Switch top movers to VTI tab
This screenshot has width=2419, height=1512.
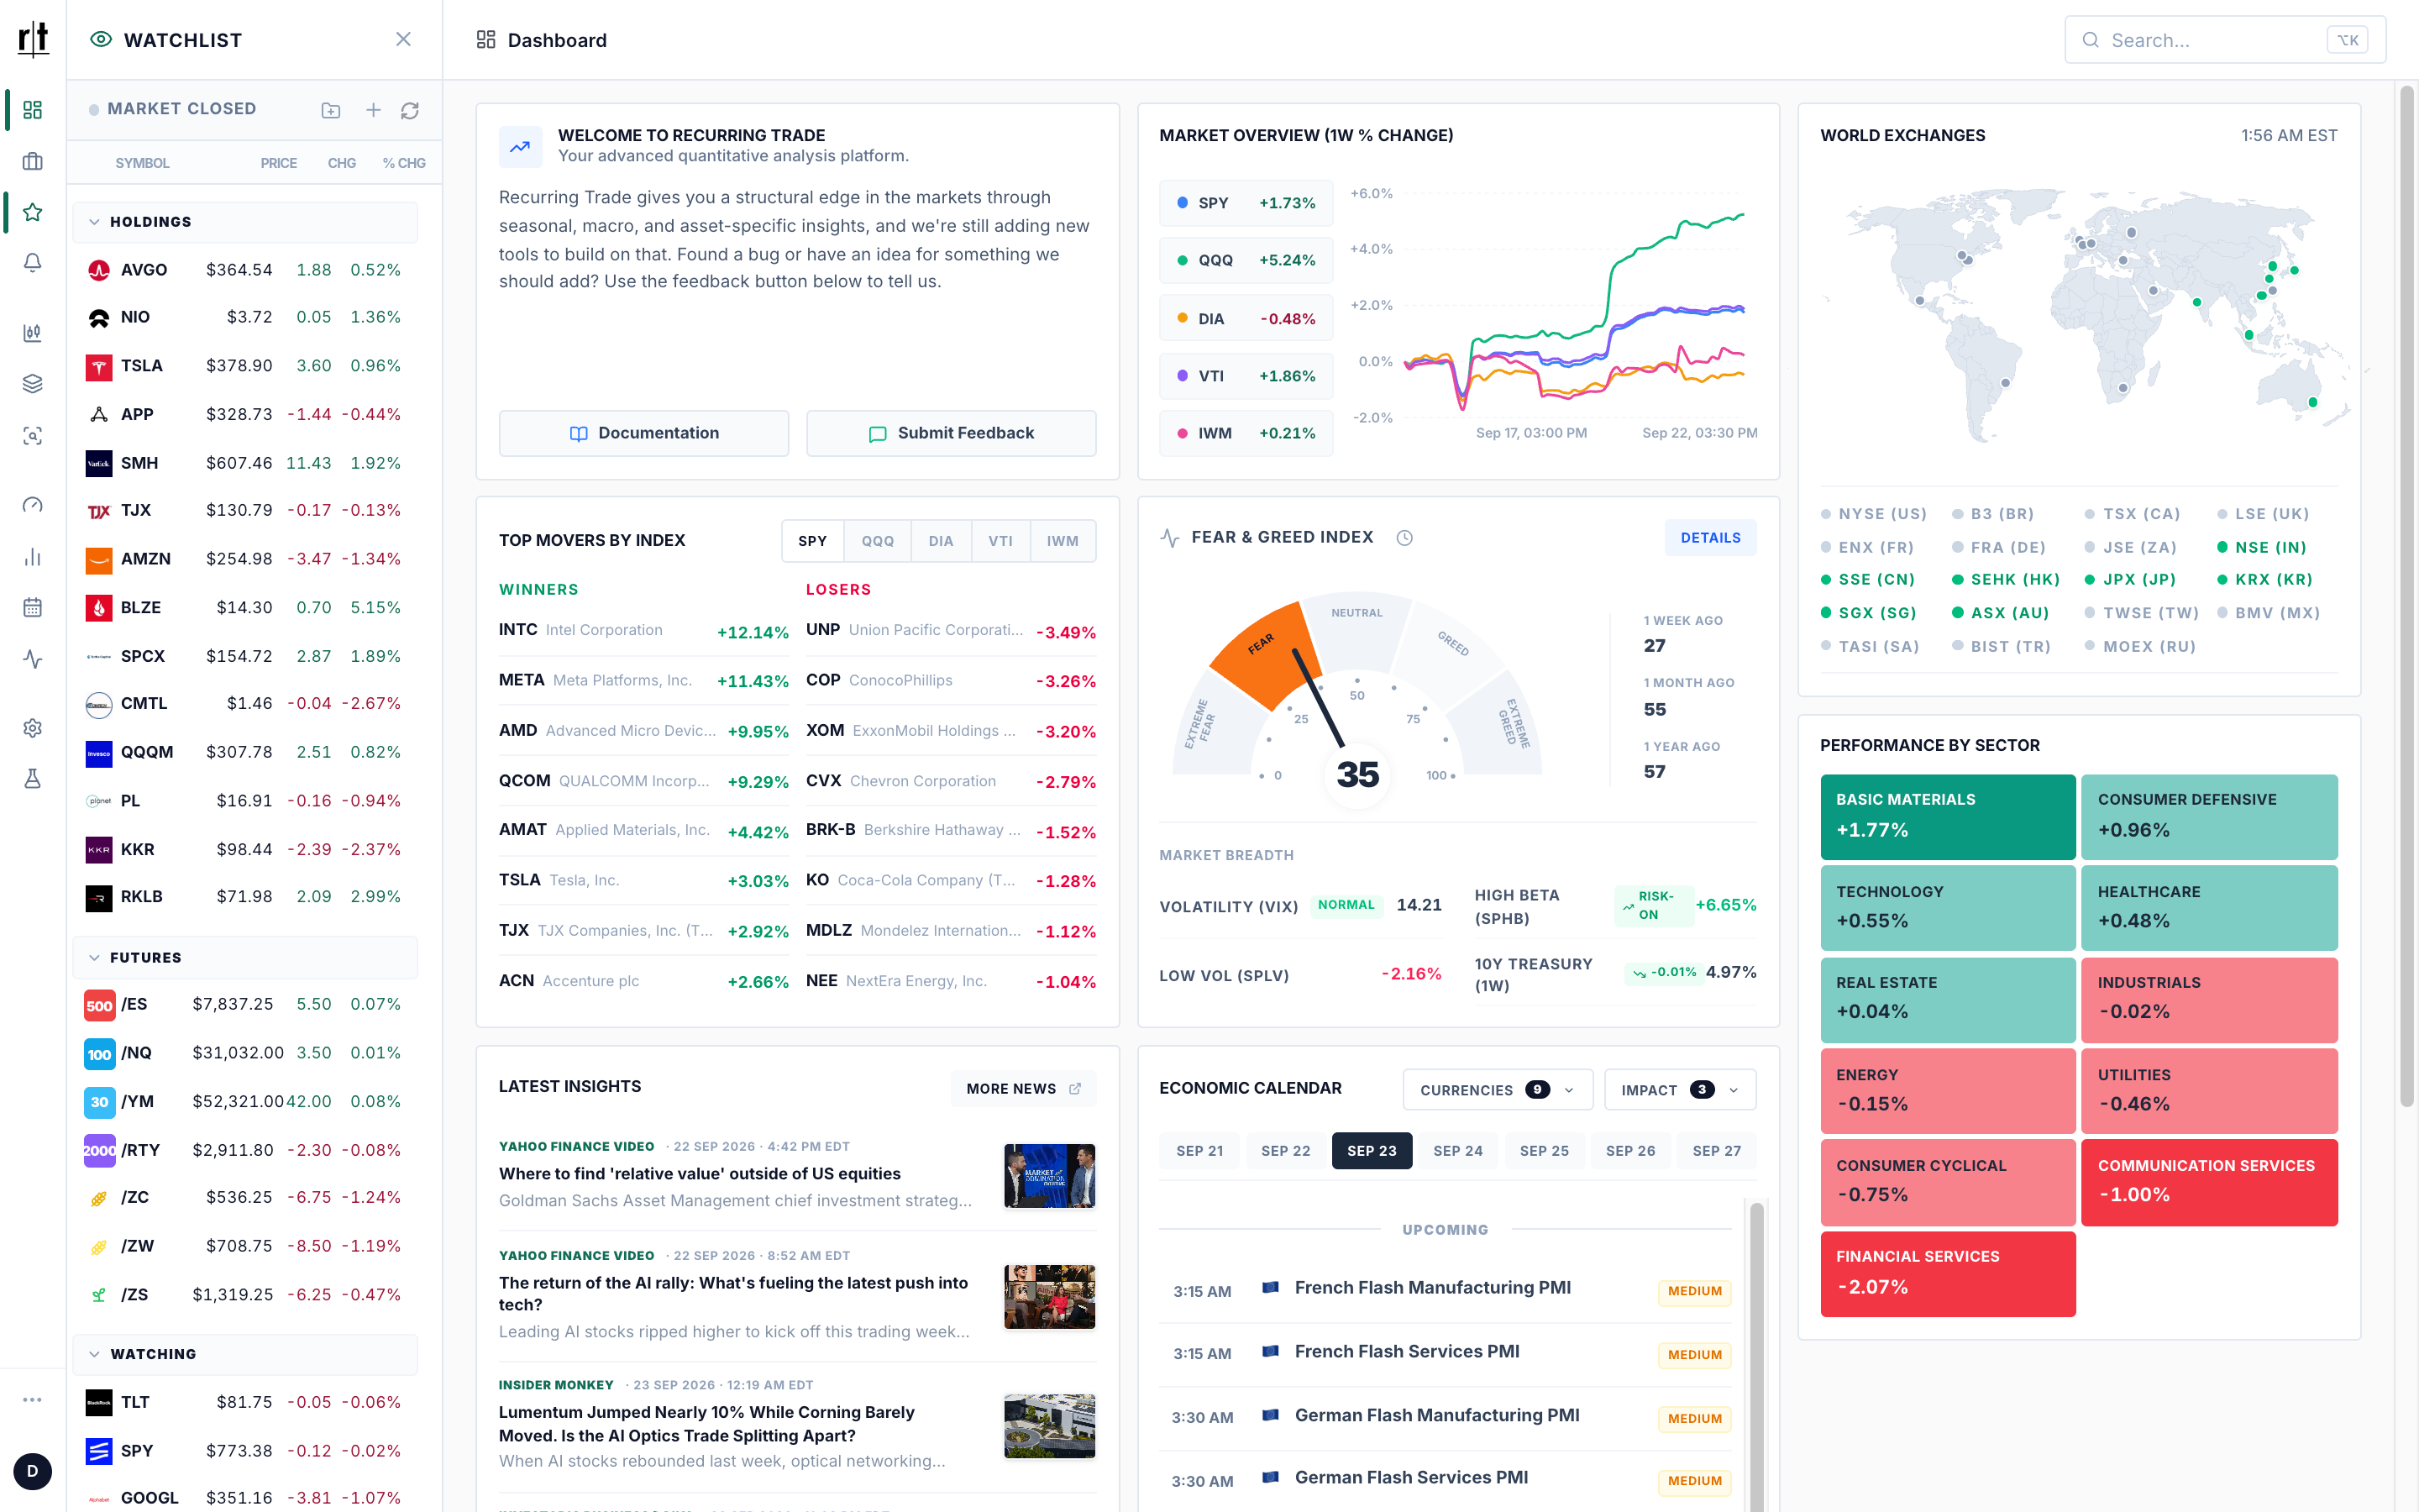[1000, 541]
